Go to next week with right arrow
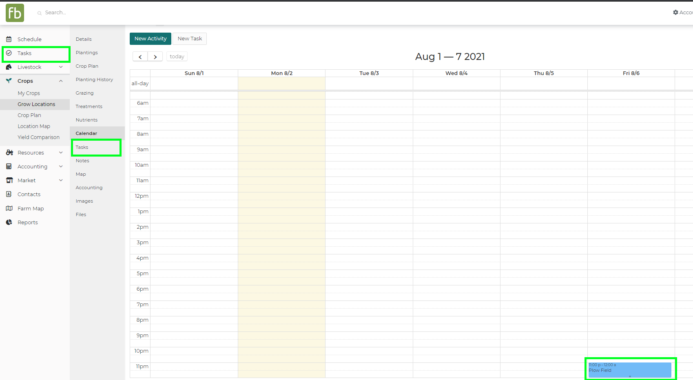 (155, 57)
